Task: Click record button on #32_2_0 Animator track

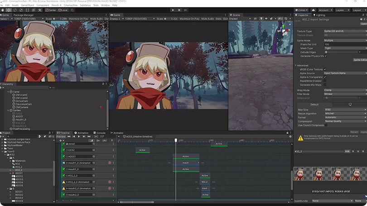Action: coord(110,182)
